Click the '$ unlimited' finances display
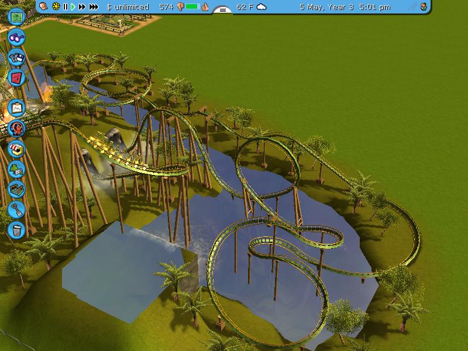The width and height of the screenshot is (468, 351). [128, 6]
